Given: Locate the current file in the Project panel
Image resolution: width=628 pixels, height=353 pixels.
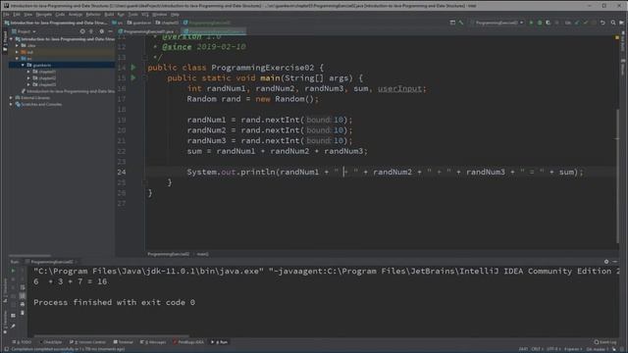Looking at the screenshot, I should 82,31.
